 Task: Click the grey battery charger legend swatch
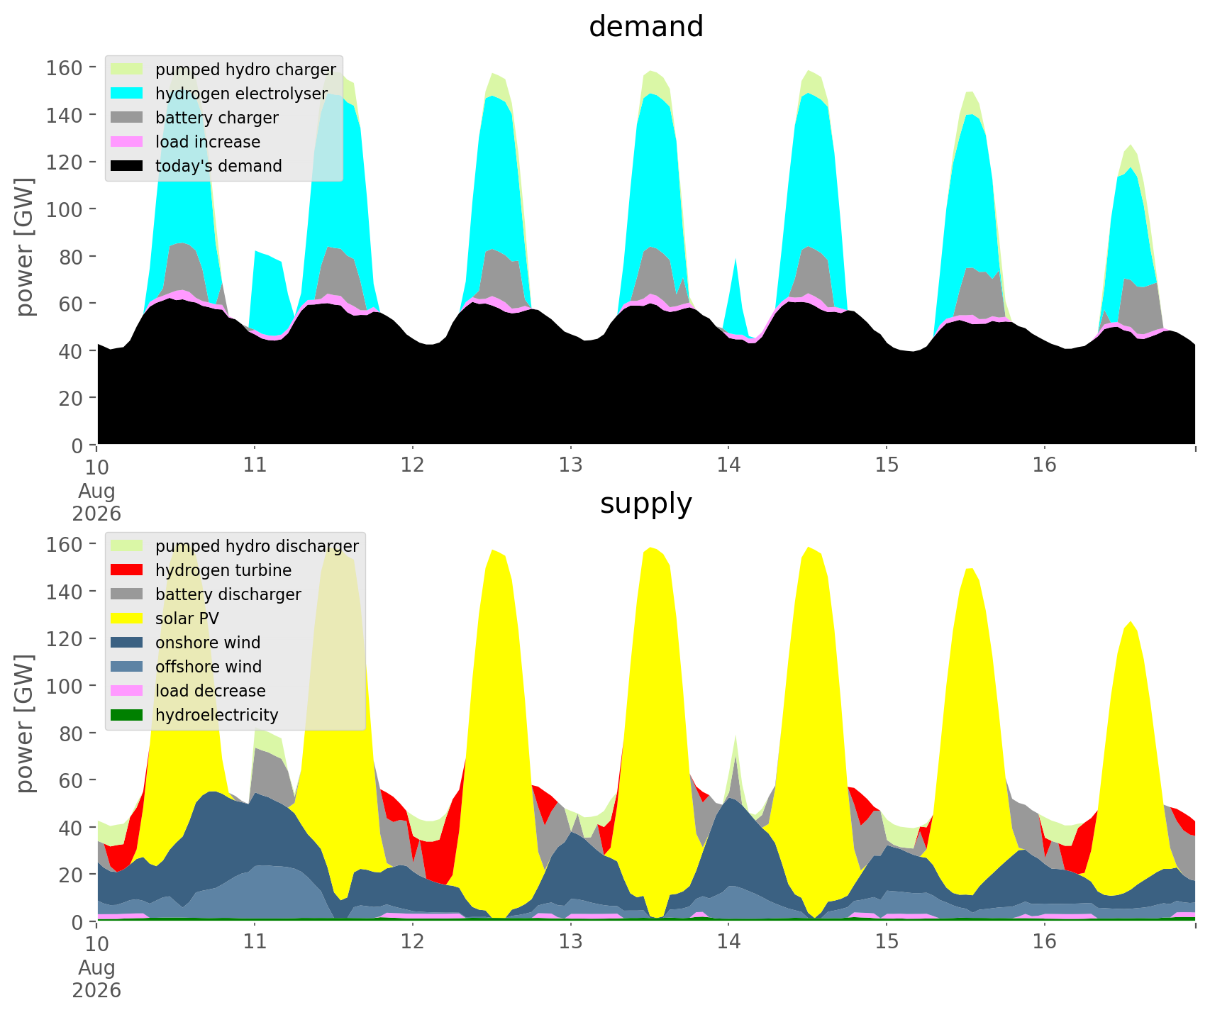128,118
